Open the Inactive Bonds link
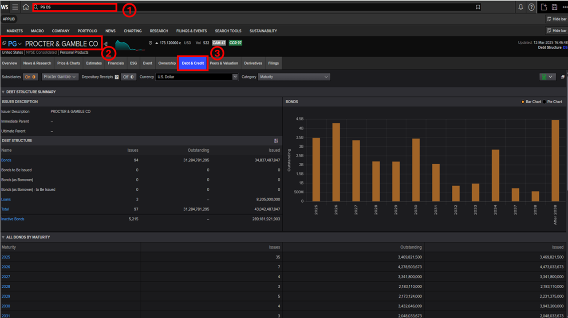The image size is (568, 318). pyautogui.click(x=13, y=219)
